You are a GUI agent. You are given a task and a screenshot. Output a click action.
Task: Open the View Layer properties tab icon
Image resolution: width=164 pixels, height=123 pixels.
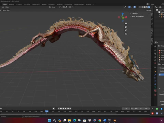coord(155,57)
